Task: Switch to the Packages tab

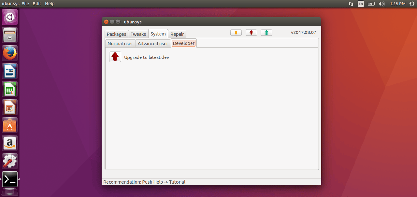Action: (116, 34)
